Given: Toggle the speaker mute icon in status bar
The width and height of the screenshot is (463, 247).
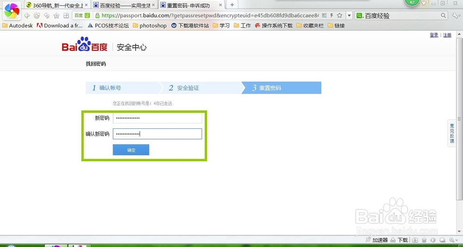Looking at the screenshot, I should pyautogui.click(x=433, y=240).
